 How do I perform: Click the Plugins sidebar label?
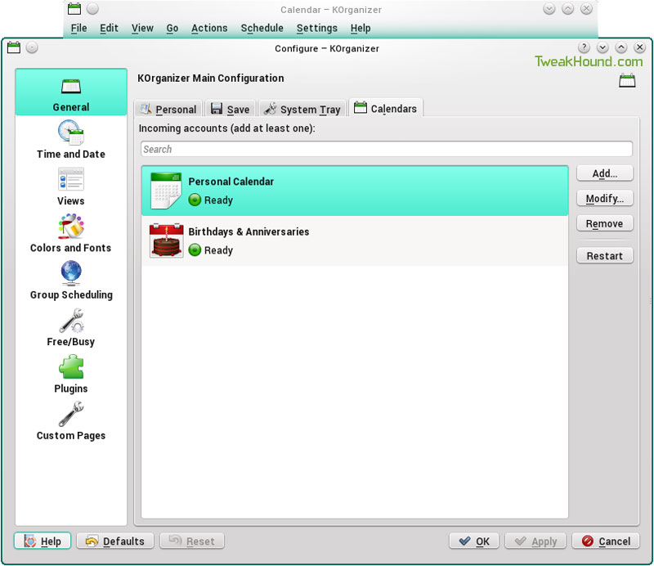coord(71,389)
